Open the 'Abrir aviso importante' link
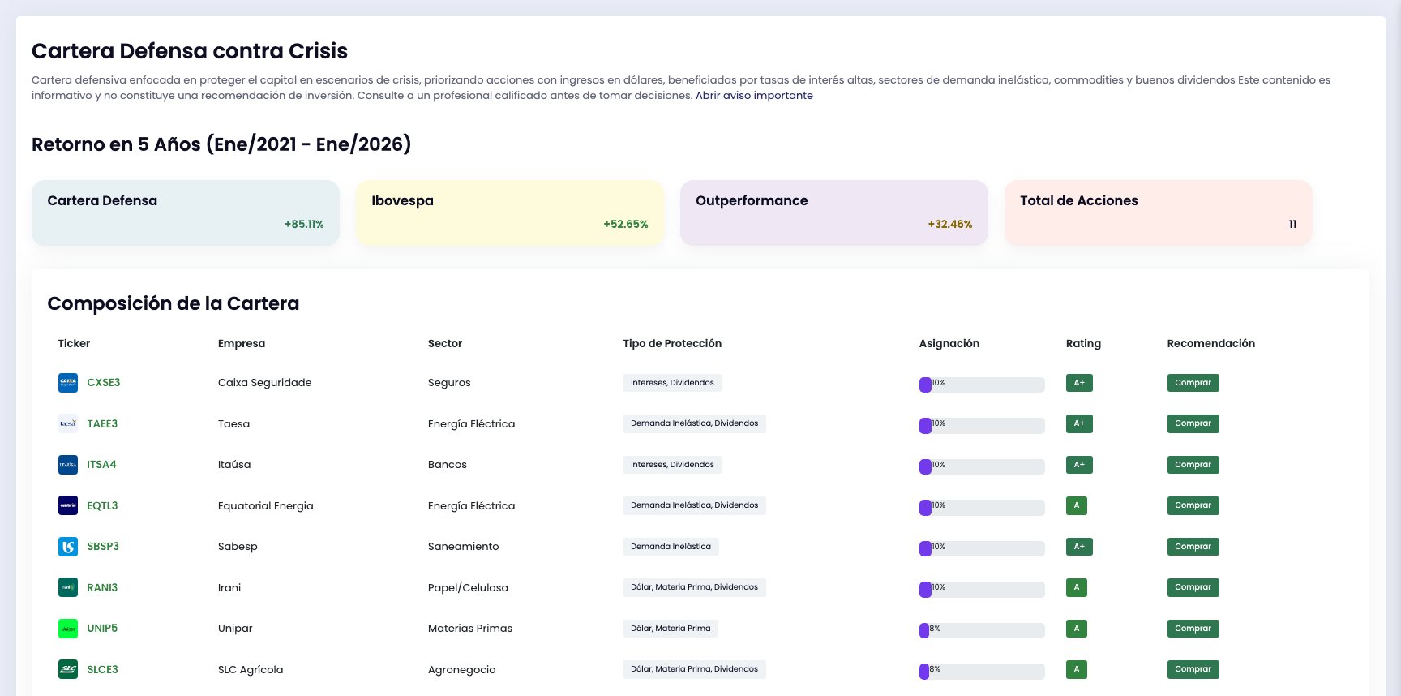 tap(754, 96)
